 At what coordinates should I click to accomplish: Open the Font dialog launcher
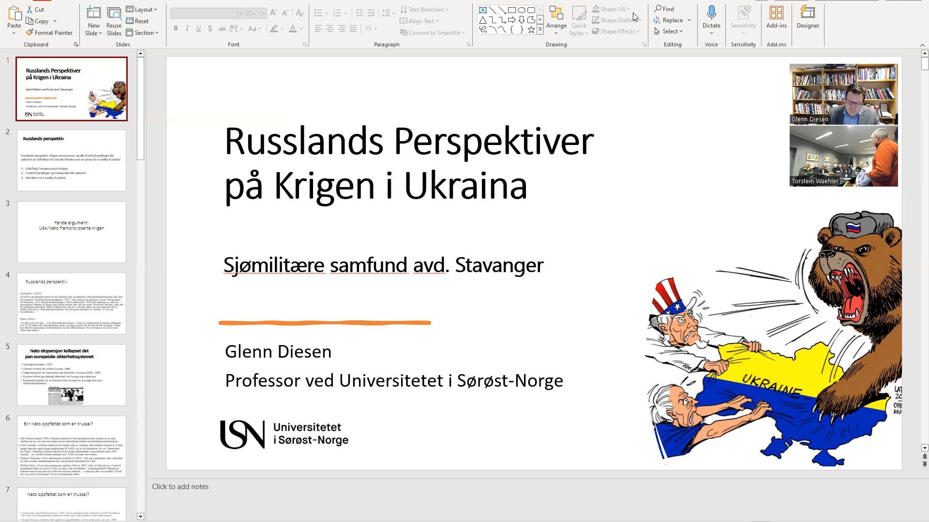(305, 44)
